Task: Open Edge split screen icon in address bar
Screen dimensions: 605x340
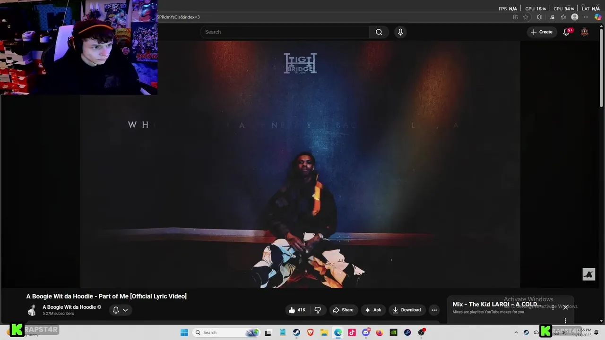Action: [x=515, y=17]
